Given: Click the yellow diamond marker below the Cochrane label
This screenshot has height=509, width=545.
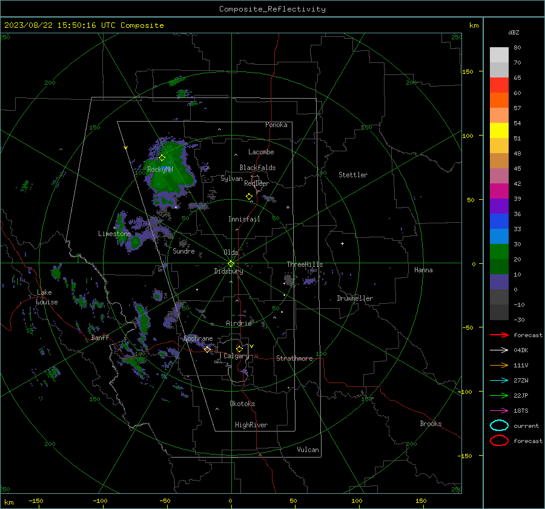Looking at the screenshot, I should pyautogui.click(x=207, y=349).
